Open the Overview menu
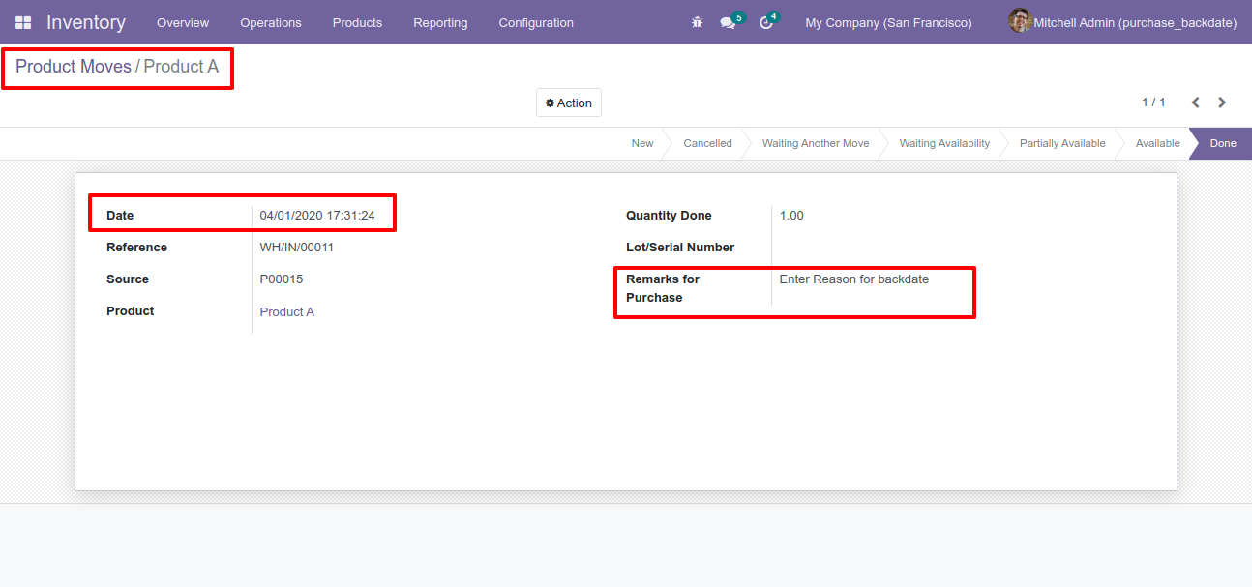The height and width of the screenshot is (587, 1252). [x=183, y=22]
